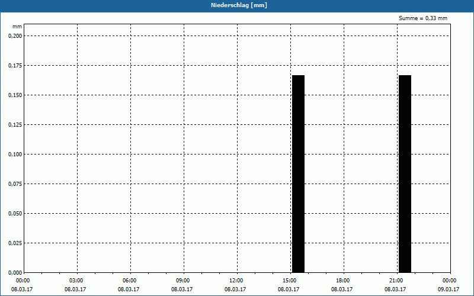
Task: Click the 0,100 y-axis value
Action: [x=15, y=155]
